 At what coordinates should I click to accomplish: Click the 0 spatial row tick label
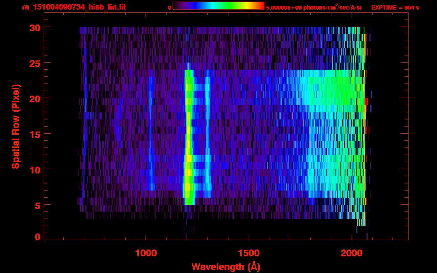tap(37, 237)
